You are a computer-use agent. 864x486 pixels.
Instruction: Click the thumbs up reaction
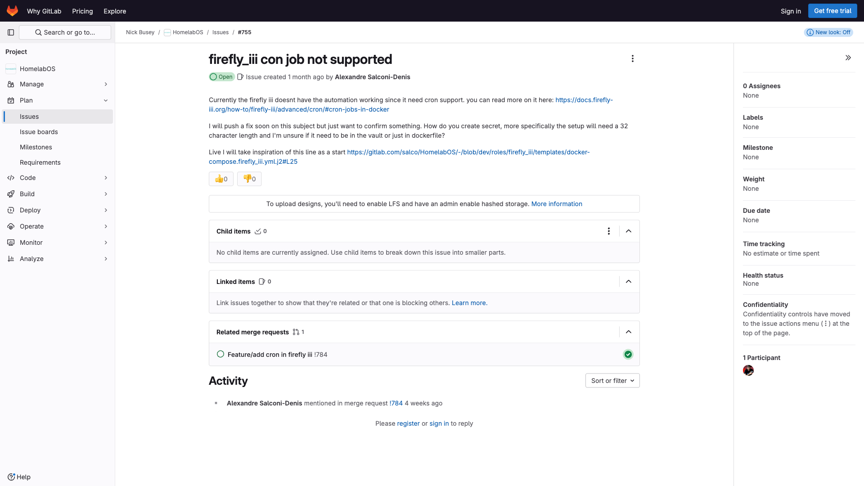tap(221, 179)
